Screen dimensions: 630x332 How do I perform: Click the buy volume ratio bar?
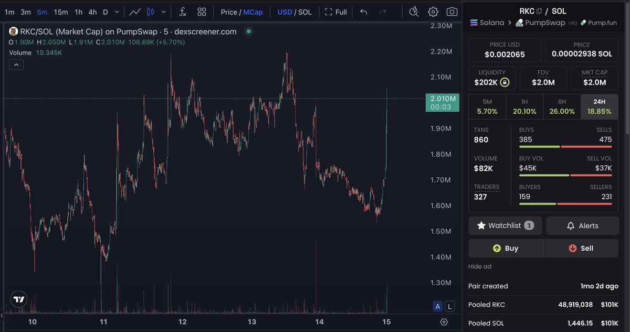[x=565, y=175]
